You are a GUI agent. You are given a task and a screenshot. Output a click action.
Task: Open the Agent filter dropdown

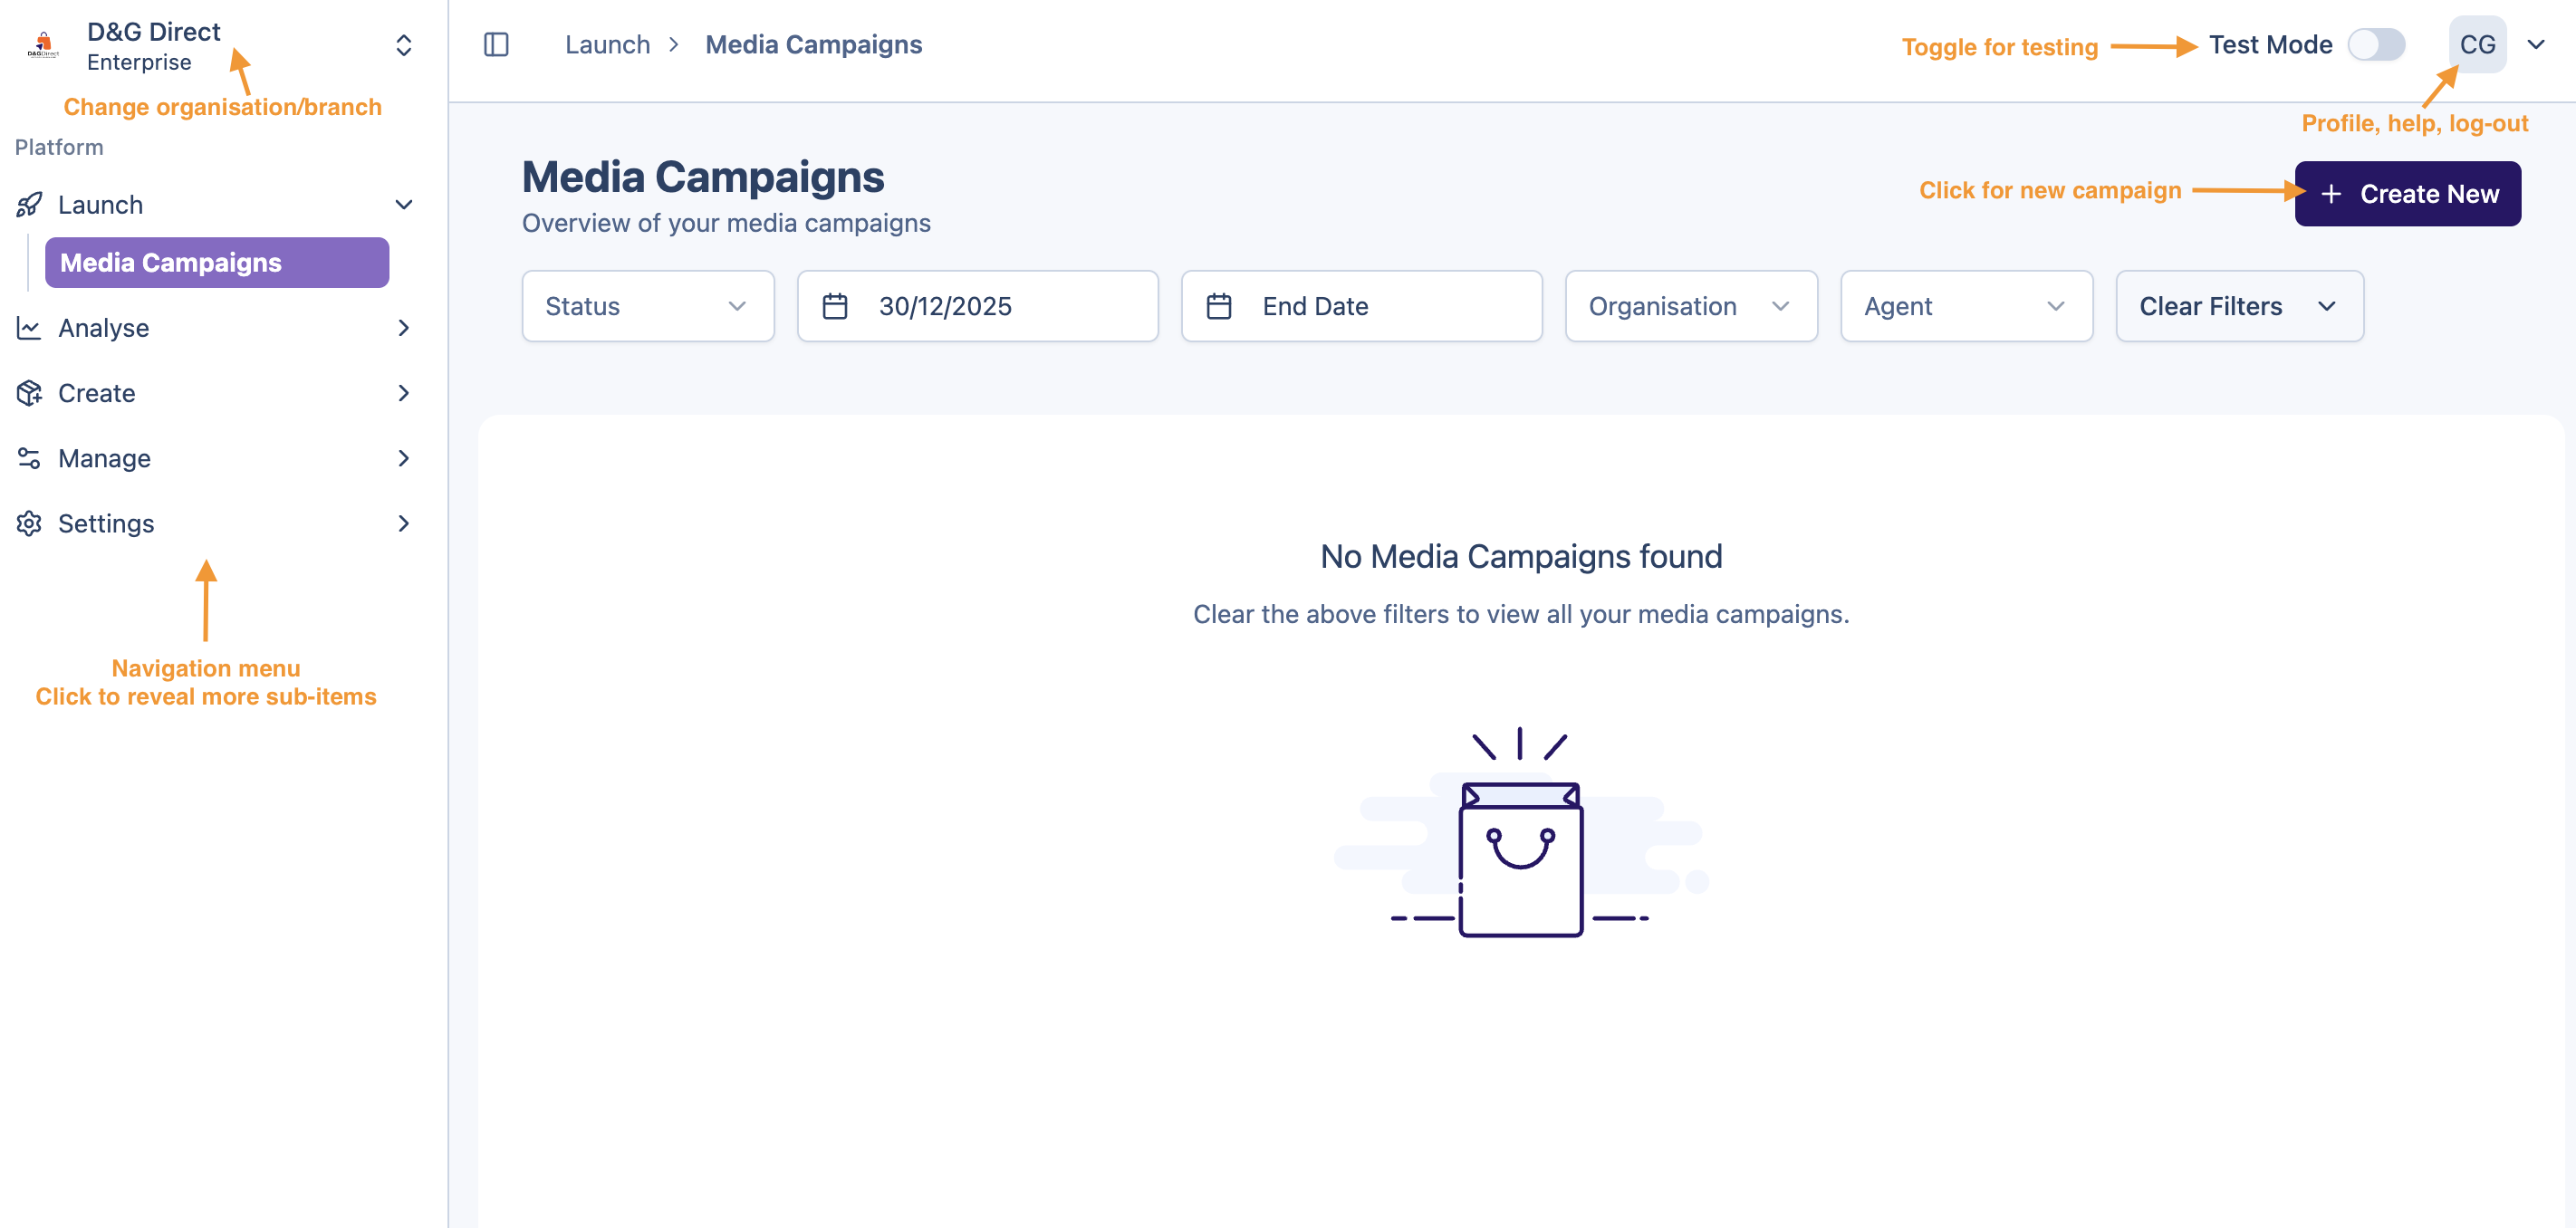click(x=1965, y=306)
